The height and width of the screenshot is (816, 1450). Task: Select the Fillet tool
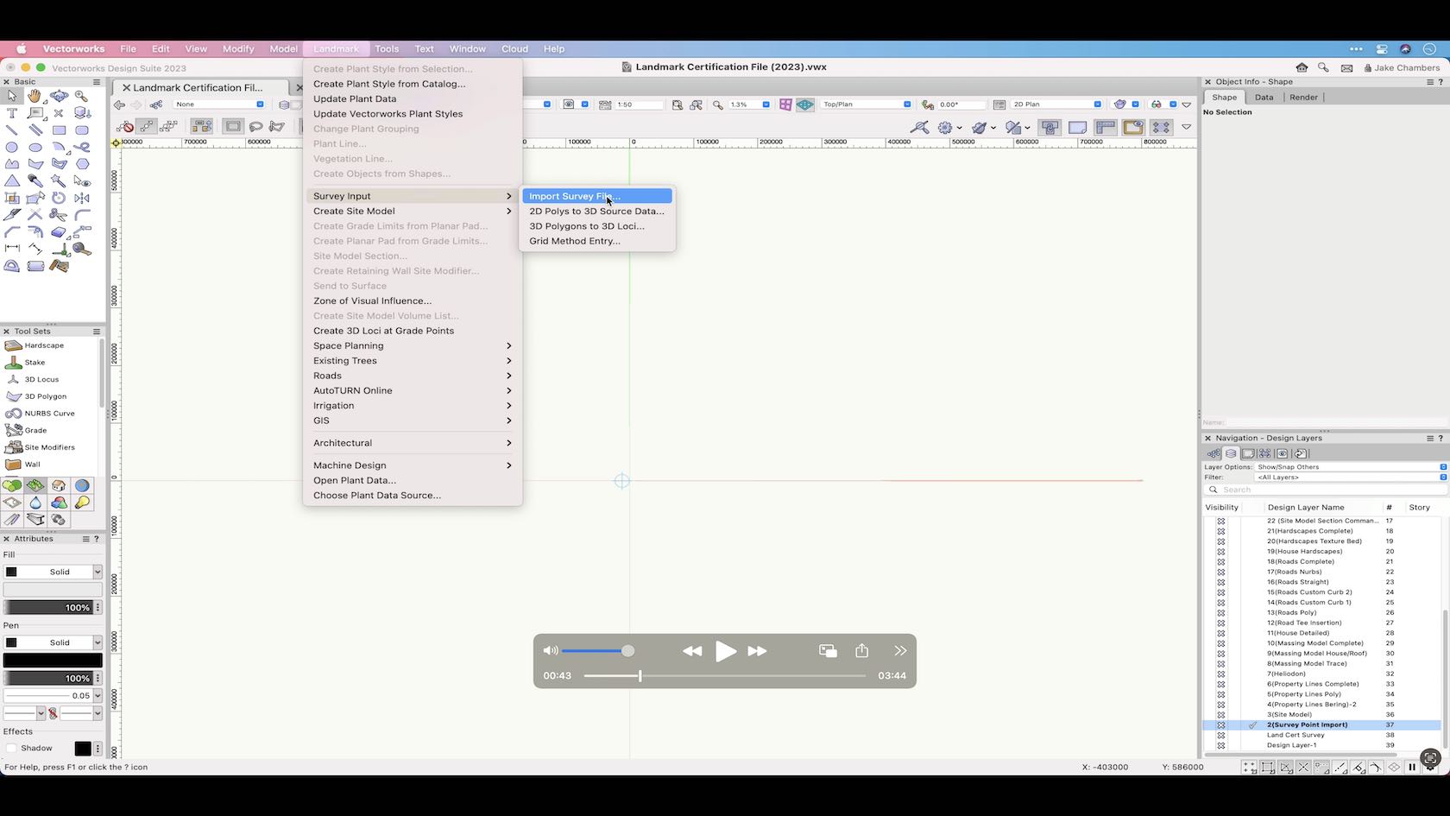pos(82,215)
